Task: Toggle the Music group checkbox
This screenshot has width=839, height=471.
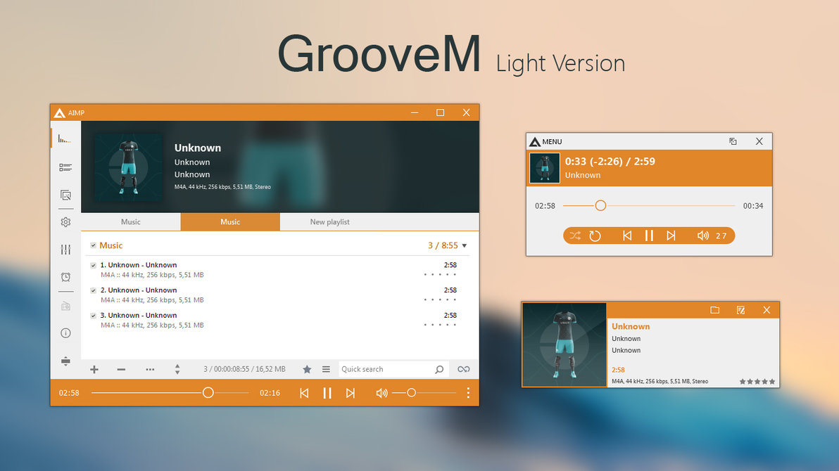Action: (x=93, y=245)
